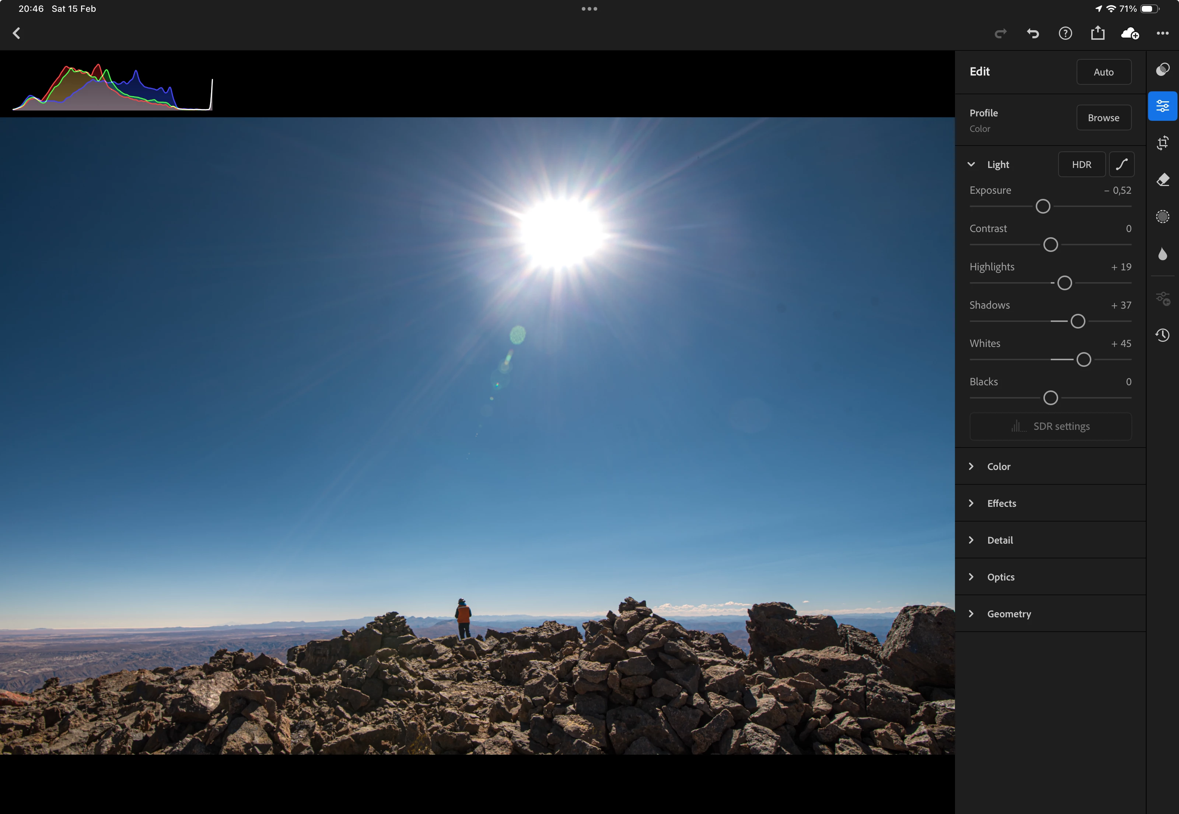Tap the Share export icon
1179x814 pixels.
pyautogui.click(x=1097, y=34)
